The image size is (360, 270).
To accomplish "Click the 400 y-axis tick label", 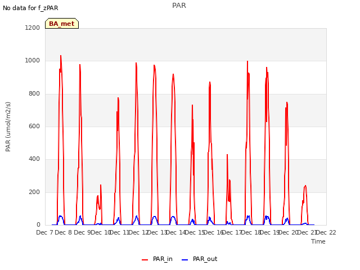I will click(x=34, y=159).
